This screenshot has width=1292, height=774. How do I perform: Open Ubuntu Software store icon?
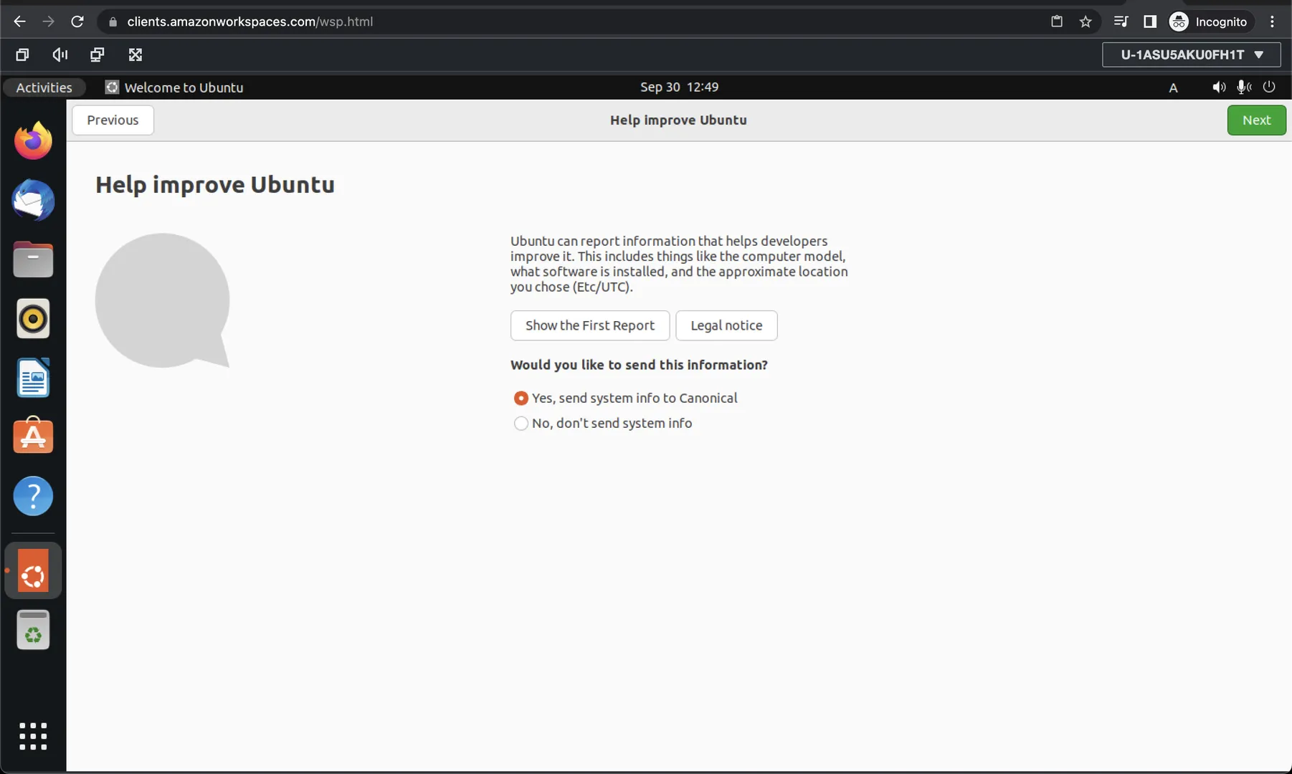click(x=33, y=436)
